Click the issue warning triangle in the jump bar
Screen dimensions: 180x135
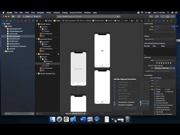pyautogui.click(x=132, y=21)
